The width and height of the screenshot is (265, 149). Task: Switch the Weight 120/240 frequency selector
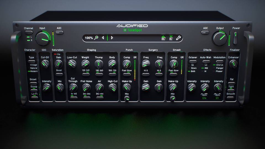coord(86,74)
